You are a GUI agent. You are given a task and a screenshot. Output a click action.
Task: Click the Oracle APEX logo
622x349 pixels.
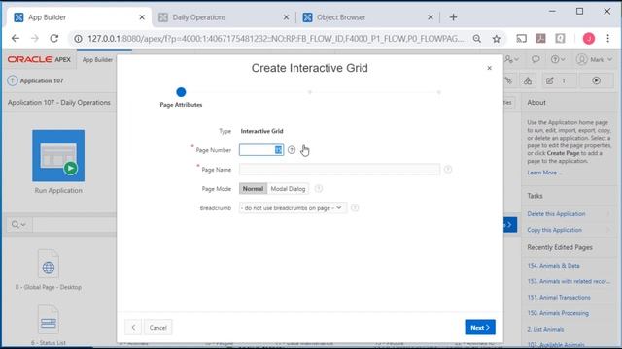point(39,59)
